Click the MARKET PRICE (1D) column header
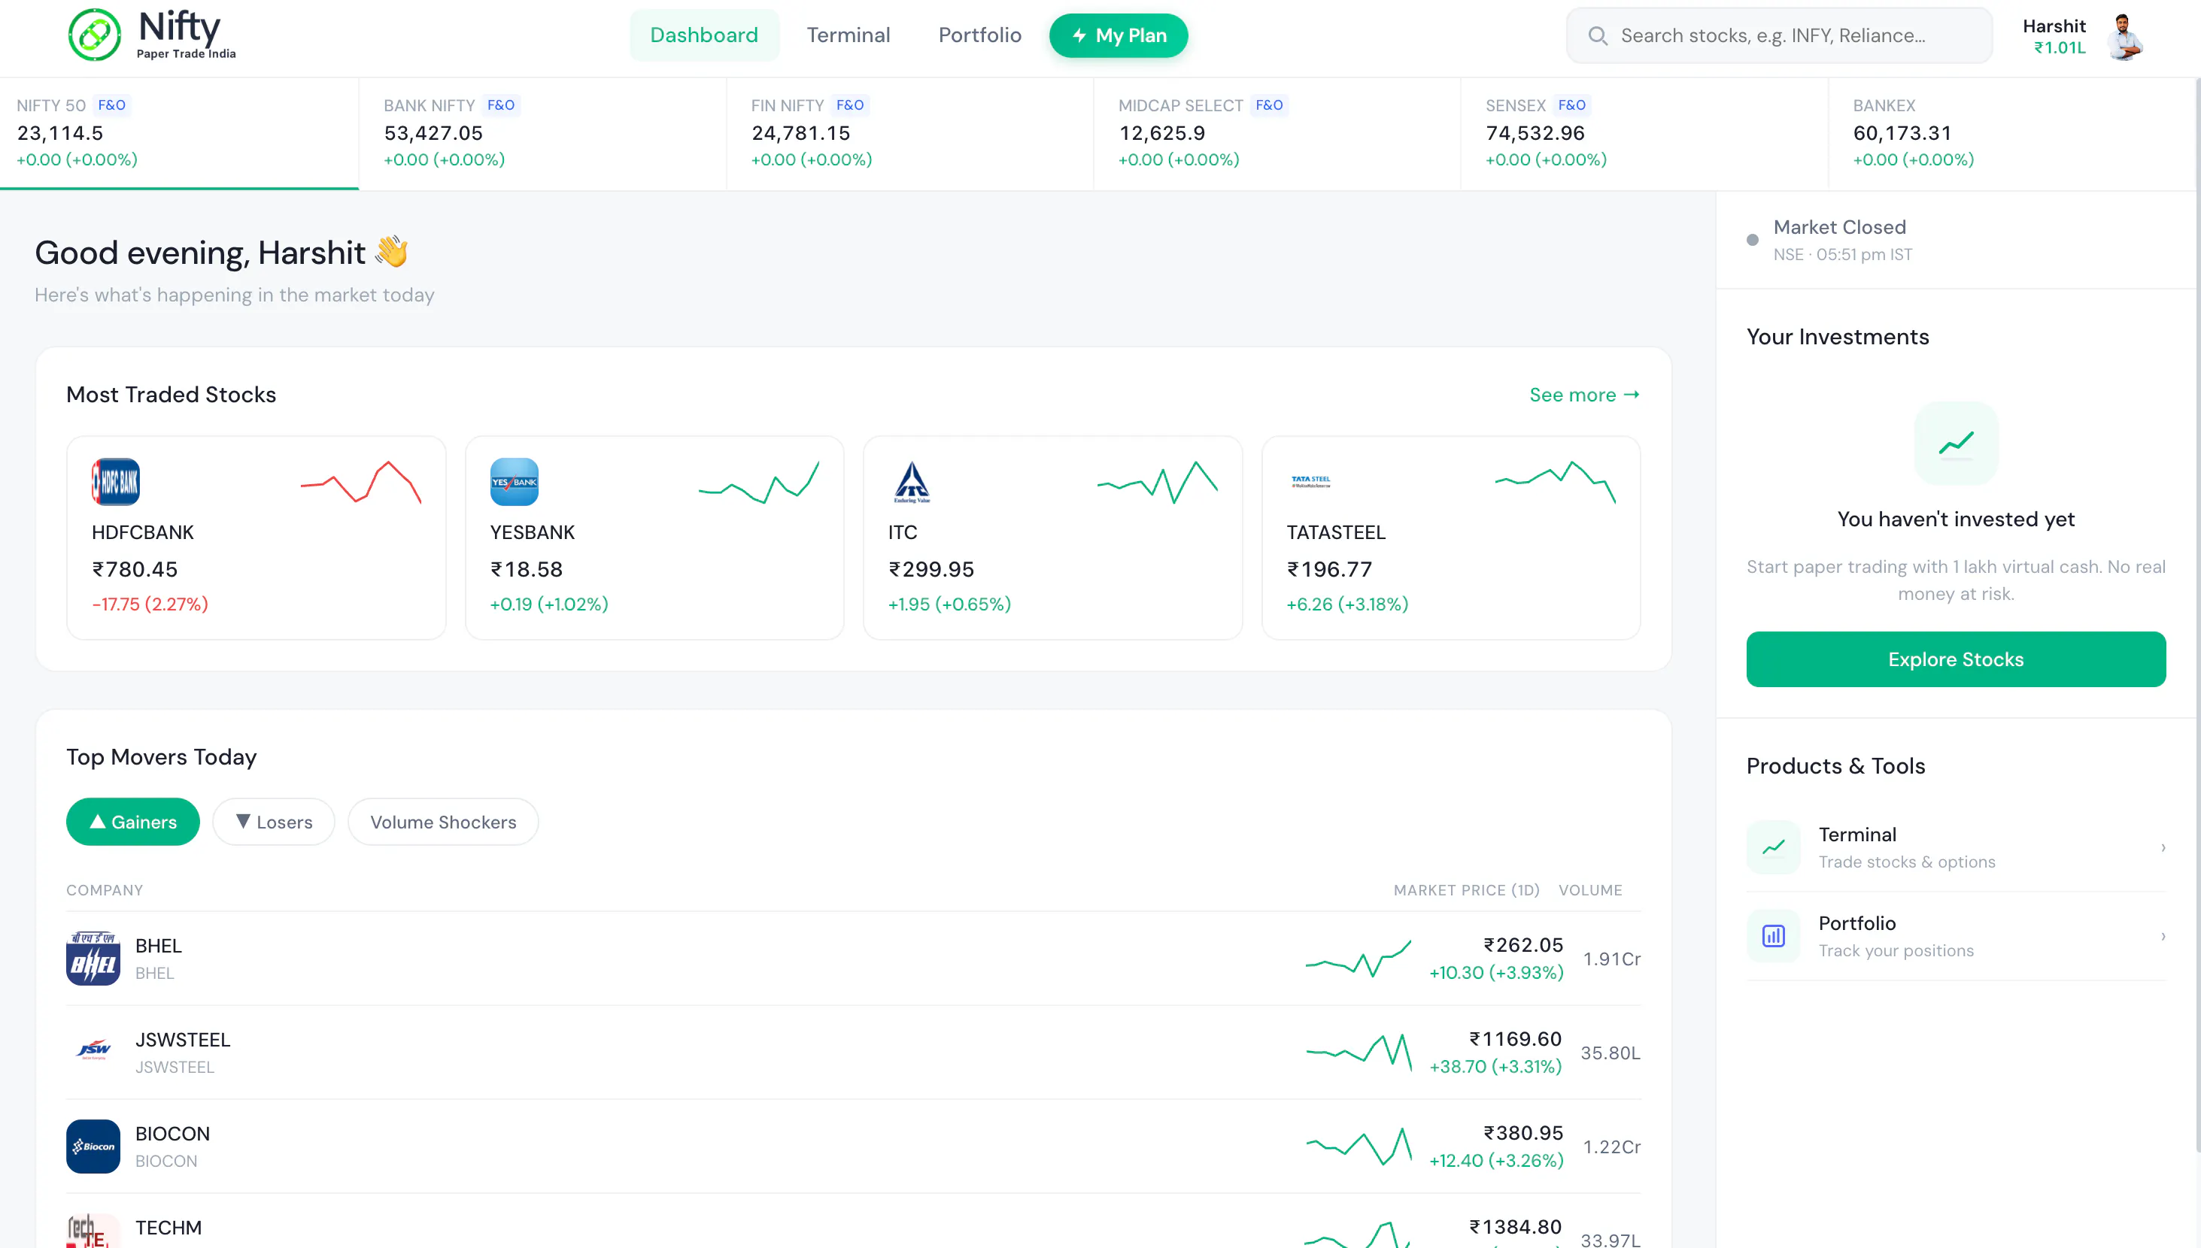The width and height of the screenshot is (2201, 1248). [1466, 889]
